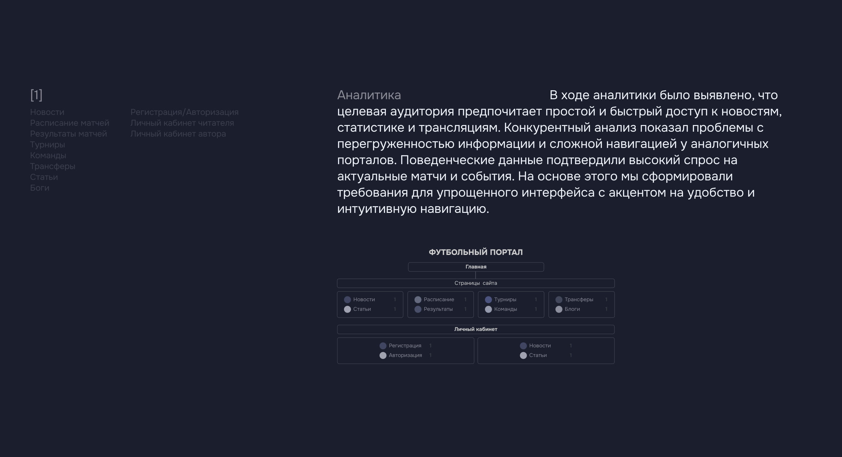Click the circle beside Регистрация

coord(383,346)
